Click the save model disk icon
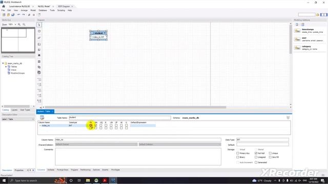328x184 pixels. 13,15
